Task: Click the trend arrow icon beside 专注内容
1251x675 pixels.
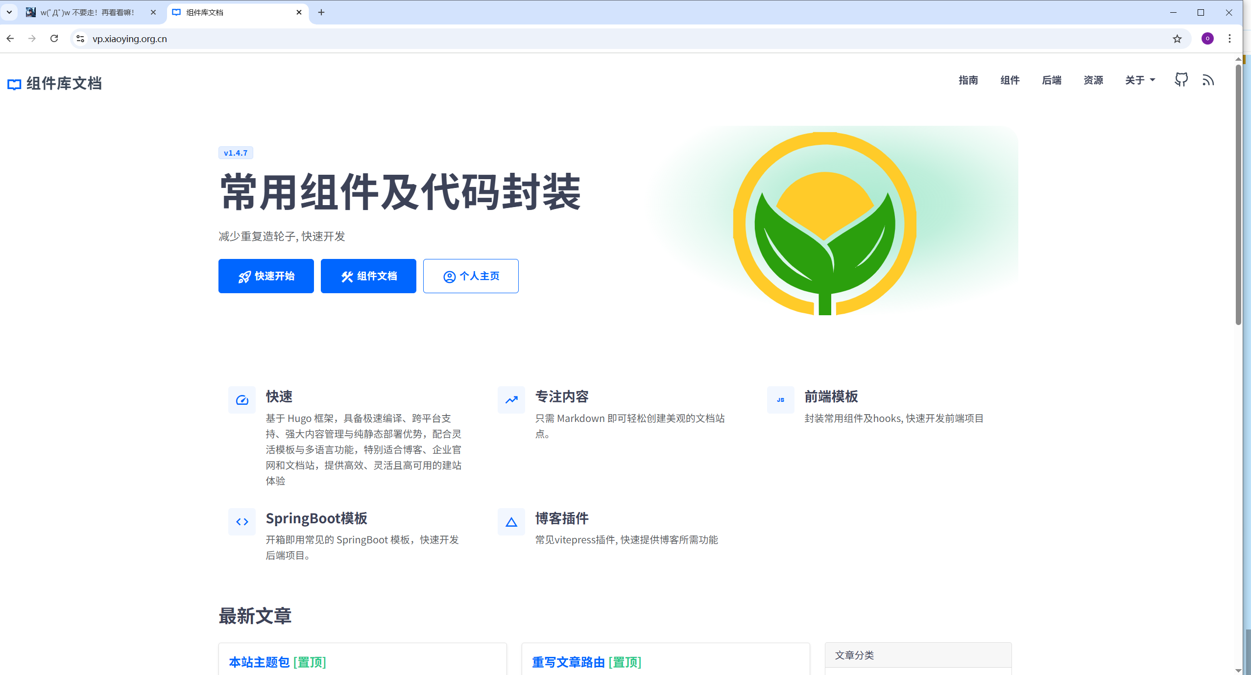Action: tap(511, 400)
